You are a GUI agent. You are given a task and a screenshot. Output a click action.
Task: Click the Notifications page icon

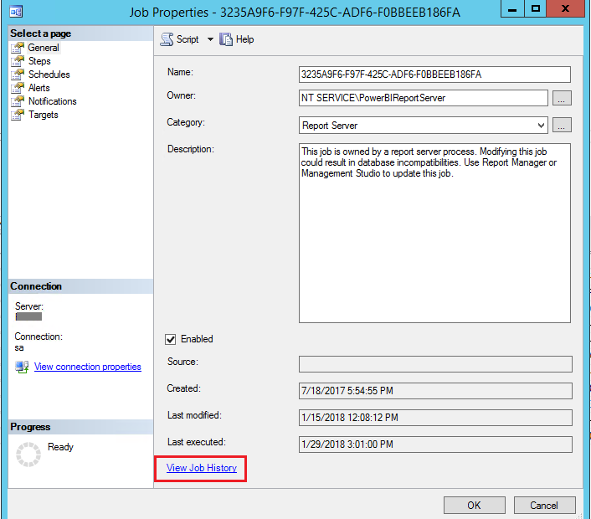(x=18, y=101)
